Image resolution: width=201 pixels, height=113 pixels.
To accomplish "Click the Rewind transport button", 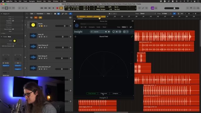I will coord(42,8).
